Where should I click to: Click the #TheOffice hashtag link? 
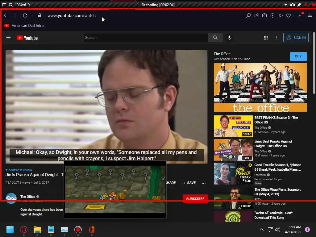pos(12,170)
